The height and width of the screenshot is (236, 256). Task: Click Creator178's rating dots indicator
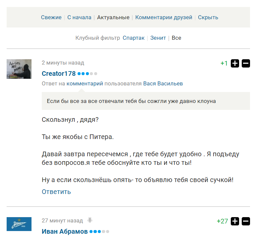[x=87, y=74]
